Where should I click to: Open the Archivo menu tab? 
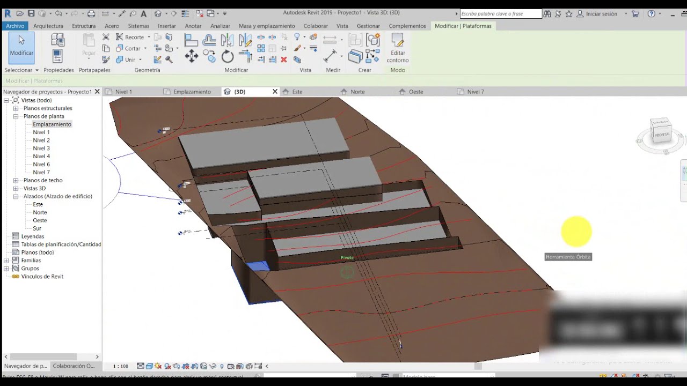tap(15, 26)
